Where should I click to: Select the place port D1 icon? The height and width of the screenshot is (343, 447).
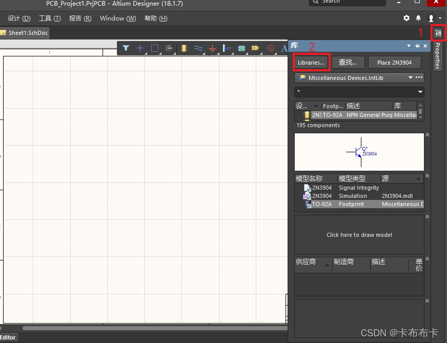(x=255, y=48)
